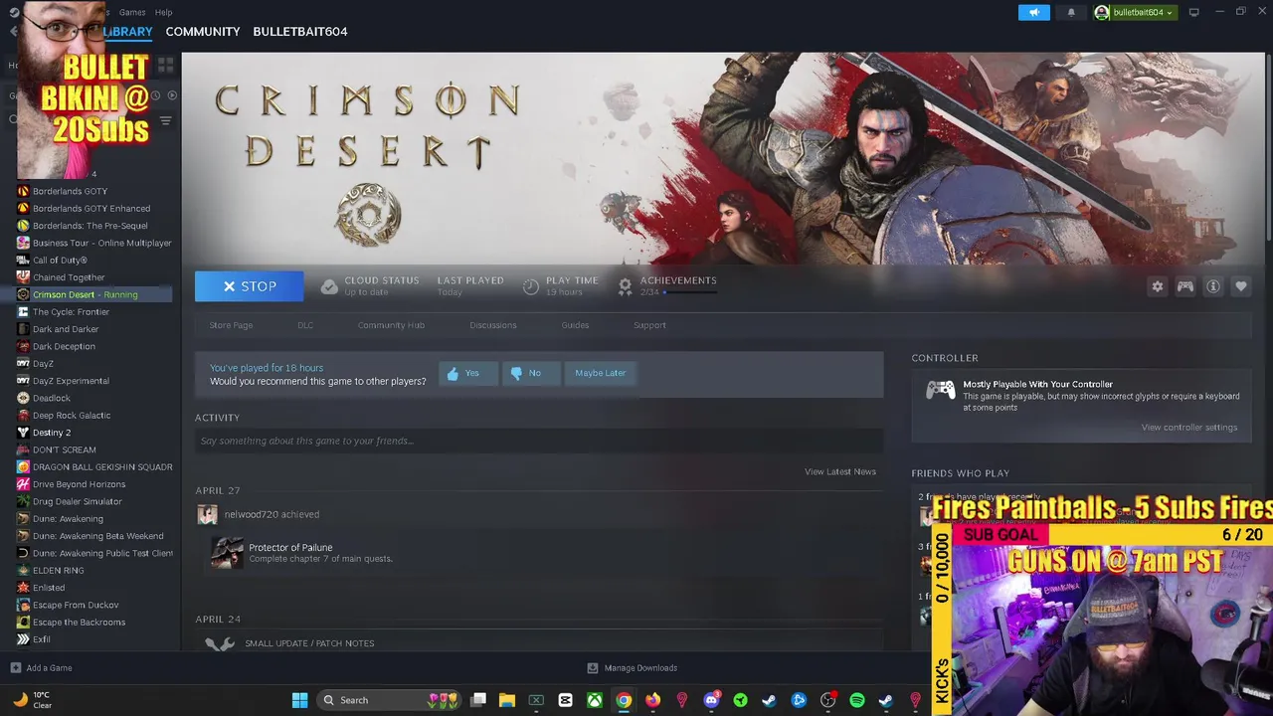Image resolution: width=1273 pixels, height=716 pixels.
Task: Click in the activity status input field
Action: tap(539, 441)
